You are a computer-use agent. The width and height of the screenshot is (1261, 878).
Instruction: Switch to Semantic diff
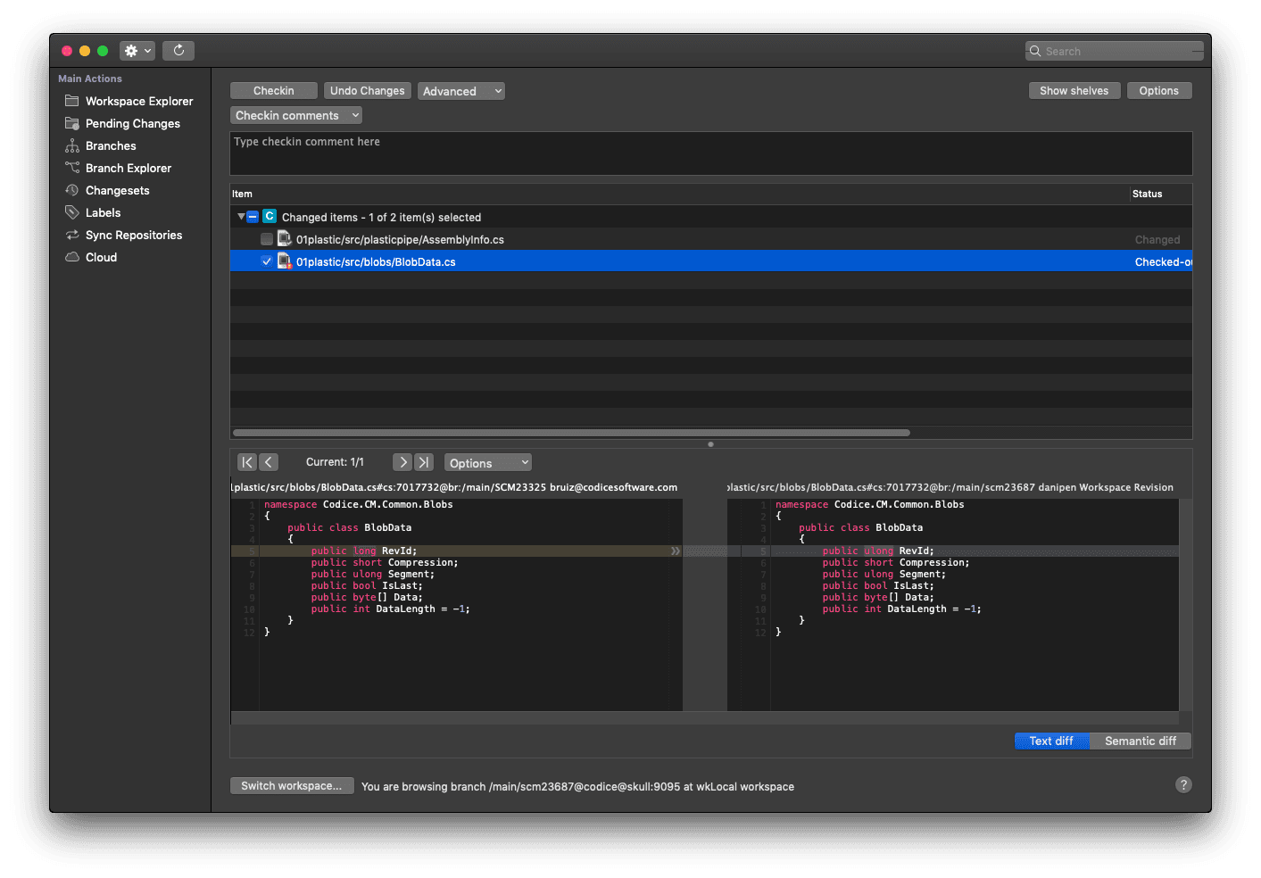tap(1140, 741)
